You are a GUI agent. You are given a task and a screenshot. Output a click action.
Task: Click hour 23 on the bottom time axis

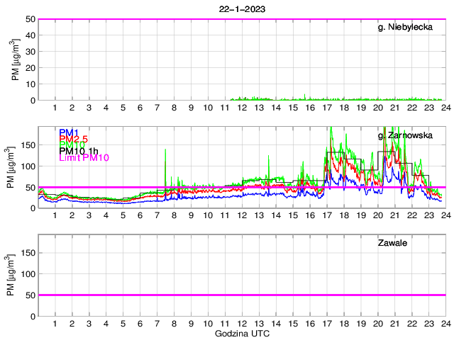click(428, 323)
